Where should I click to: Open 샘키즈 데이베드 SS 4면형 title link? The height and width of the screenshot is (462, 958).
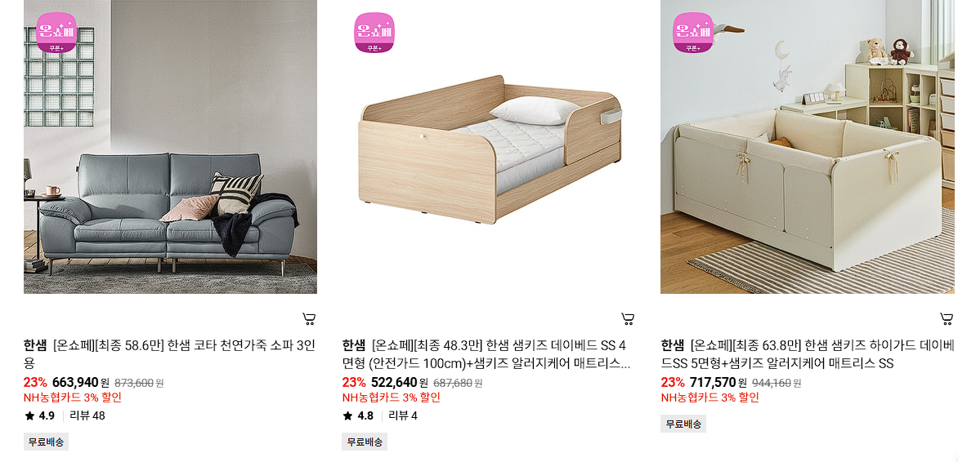click(486, 354)
